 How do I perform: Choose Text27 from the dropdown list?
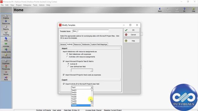[x=81, y=99]
